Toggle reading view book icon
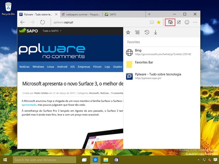 click(x=152, y=22)
